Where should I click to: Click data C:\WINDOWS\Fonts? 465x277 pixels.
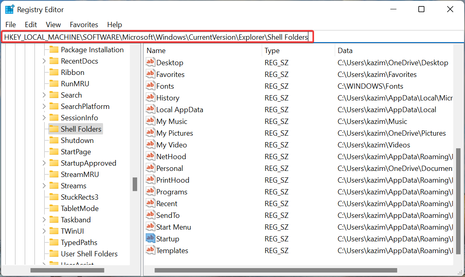point(370,86)
